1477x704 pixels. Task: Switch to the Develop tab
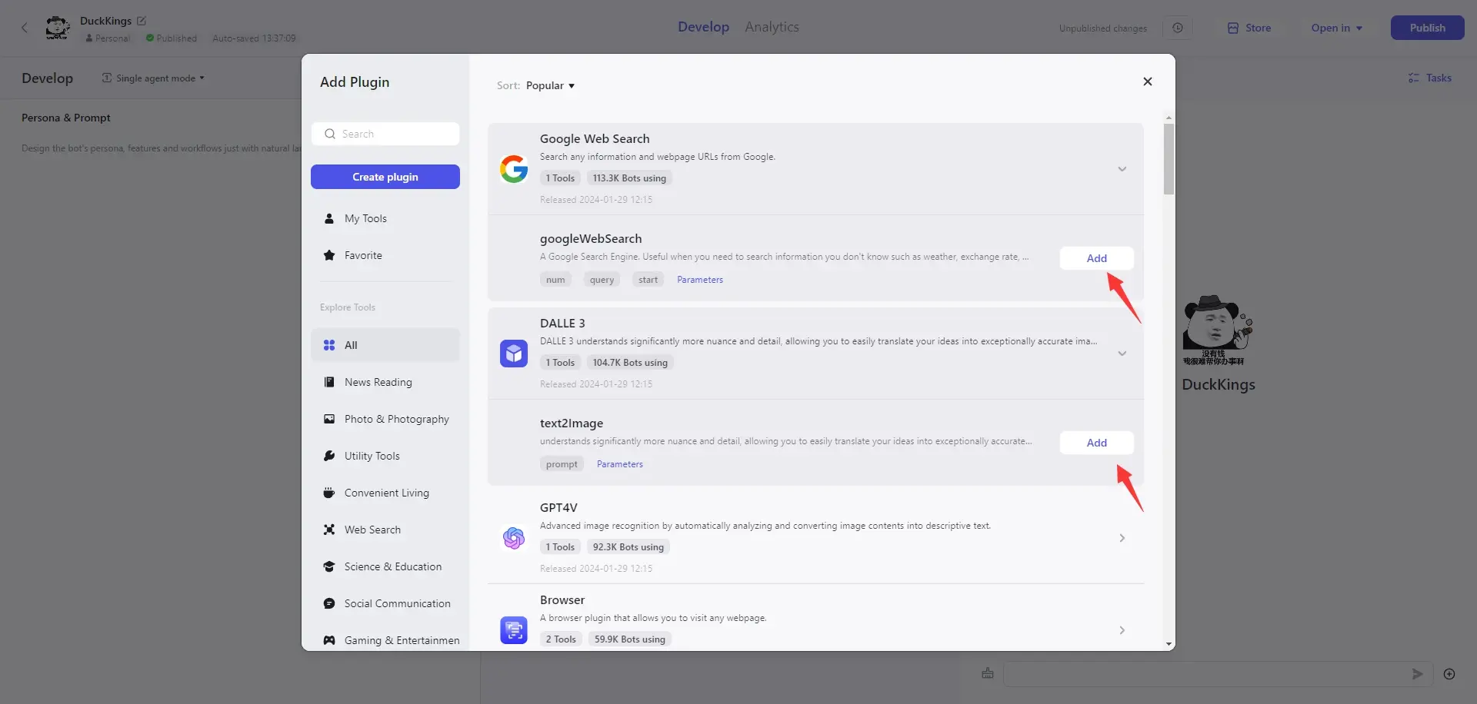coord(703,27)
